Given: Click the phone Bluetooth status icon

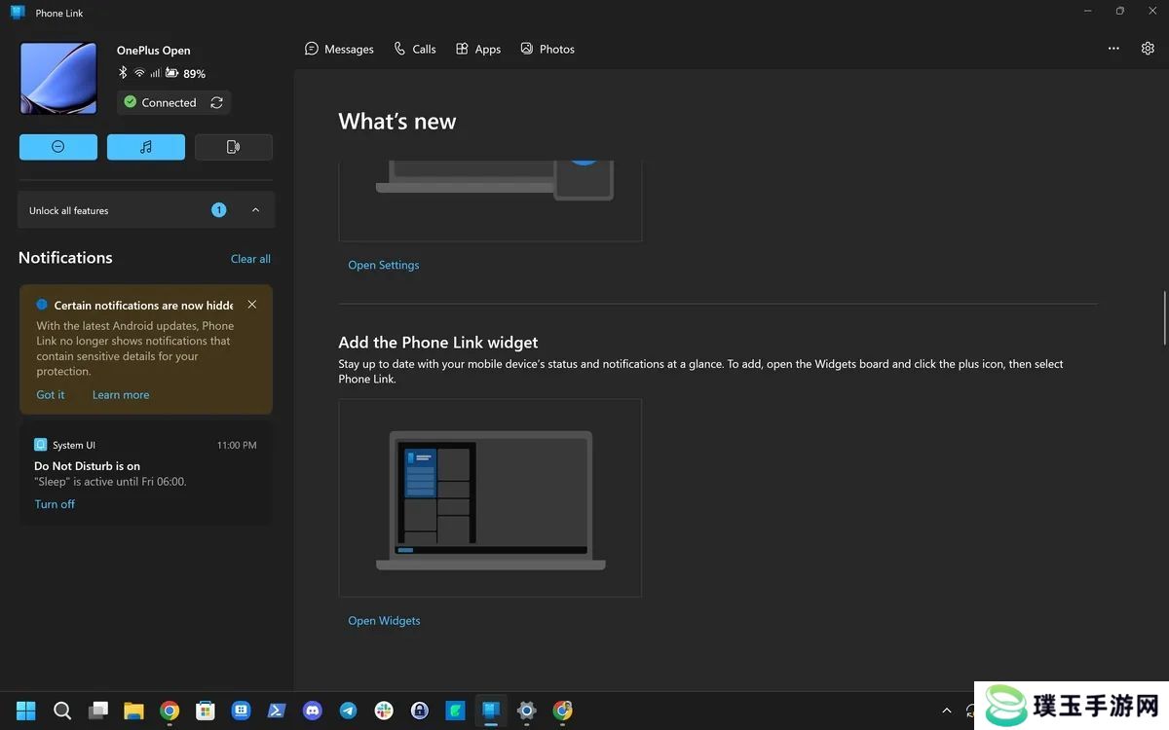Looking at the screenshot, I should (x=123, y=73).
